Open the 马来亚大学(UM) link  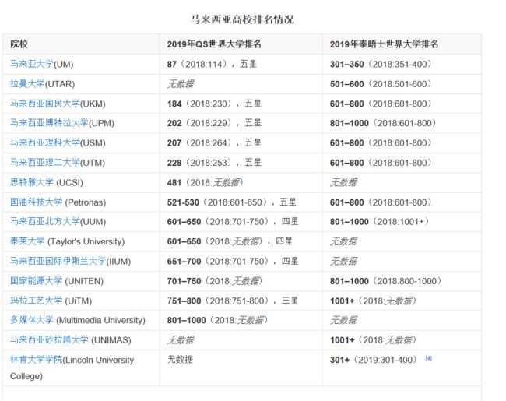click(x=32, y=64)
